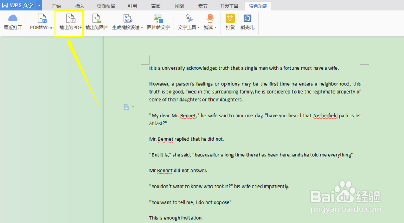Screen dimensions: 404x223
Task: Click the 朗读 microphone read-aloud icon
Action: (x=210, y=18)
